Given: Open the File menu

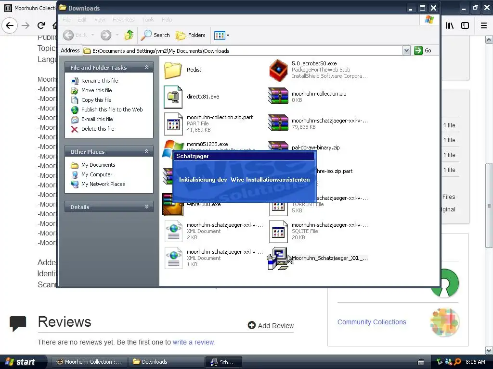Looking at the screenshot, I should click(66, 20).
